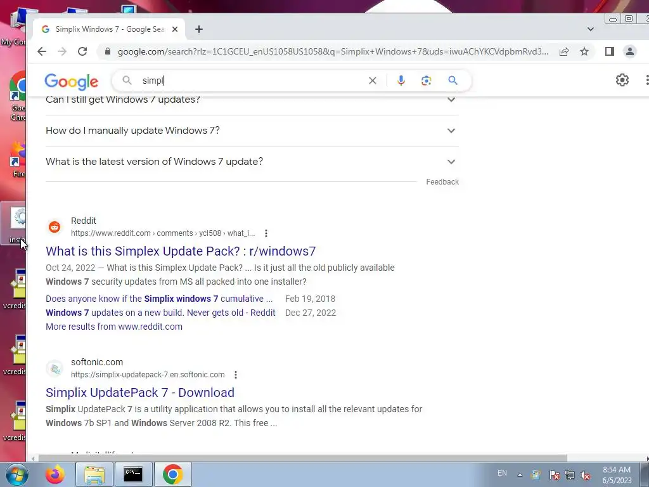Screen dimensions: 649x487
Task: Click the forward navigation arrow
Action: (x=62, y=51)
